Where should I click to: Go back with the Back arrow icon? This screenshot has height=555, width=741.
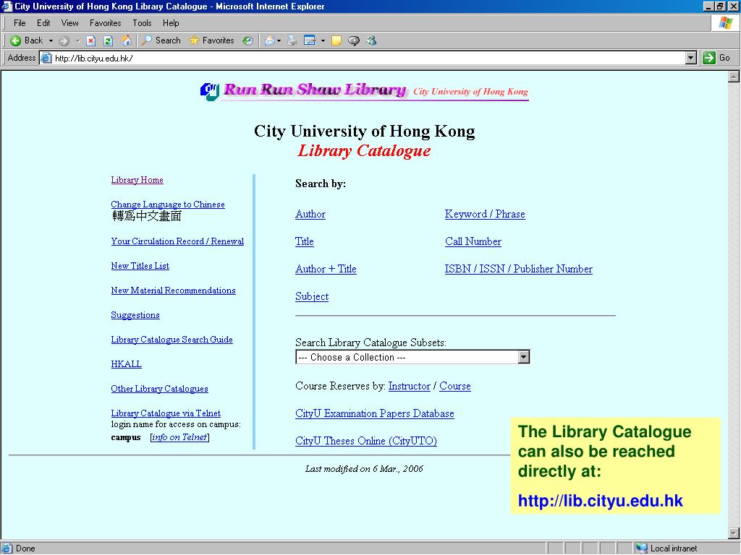click(x=16, y=40)
